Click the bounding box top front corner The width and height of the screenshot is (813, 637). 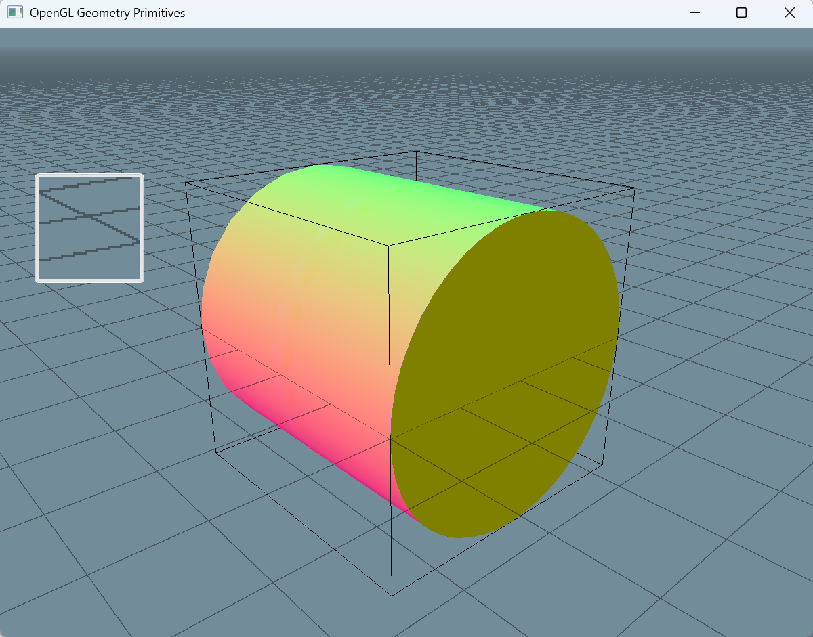click(388, 245)
